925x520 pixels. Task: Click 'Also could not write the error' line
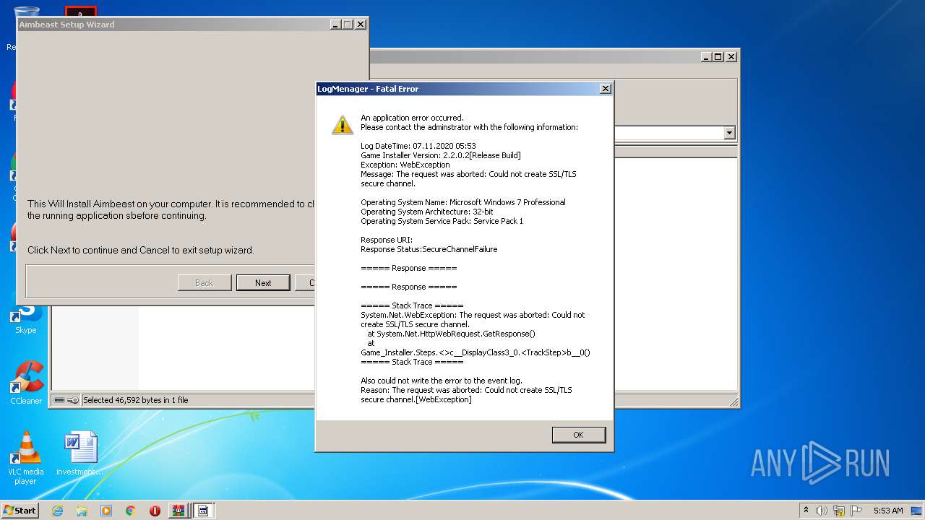tap(442, 381)
